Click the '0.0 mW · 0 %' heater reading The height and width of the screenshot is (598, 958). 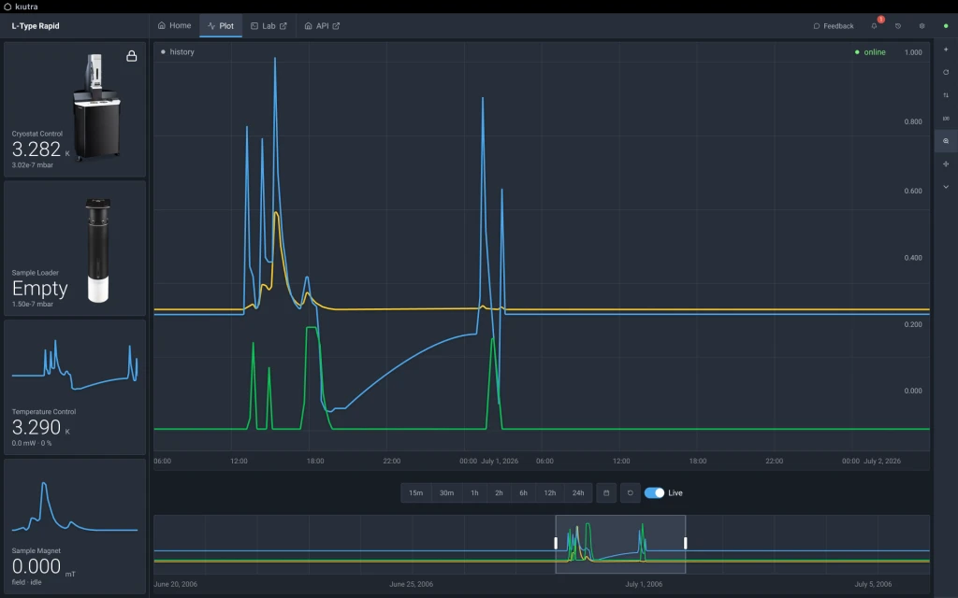tap(32, 443)
